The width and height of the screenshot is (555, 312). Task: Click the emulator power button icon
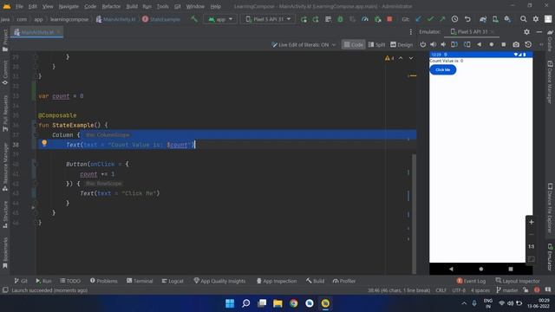click(422, 44)
